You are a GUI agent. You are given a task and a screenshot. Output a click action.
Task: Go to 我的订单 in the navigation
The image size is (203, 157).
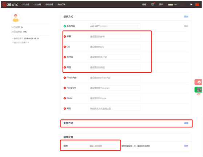click(61, 4)
